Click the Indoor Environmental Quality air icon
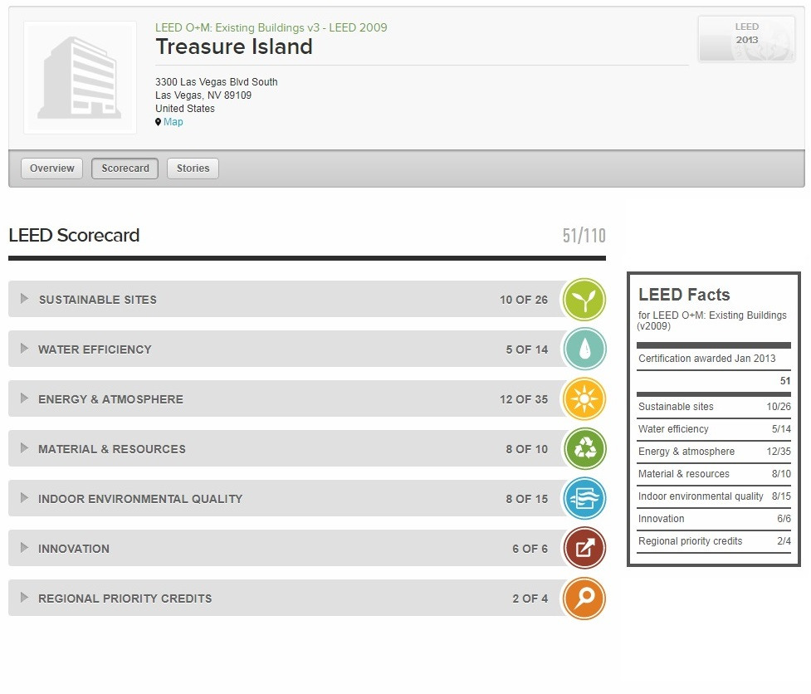This screenshot has height=694, width=811. click(584, 499)
